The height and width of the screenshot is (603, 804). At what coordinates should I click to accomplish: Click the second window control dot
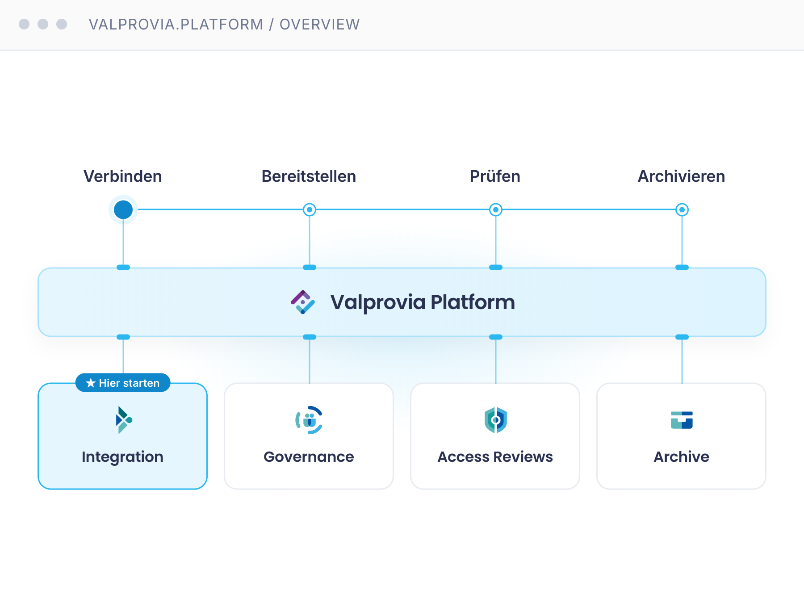pyautogui.click(x=43, y=24)
